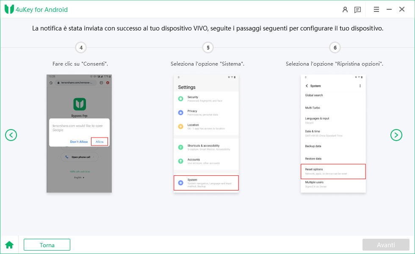Viewport: 415px width, 254px height.
Task: Select the home icon at bottom left
Action: [x=9, y=245]
